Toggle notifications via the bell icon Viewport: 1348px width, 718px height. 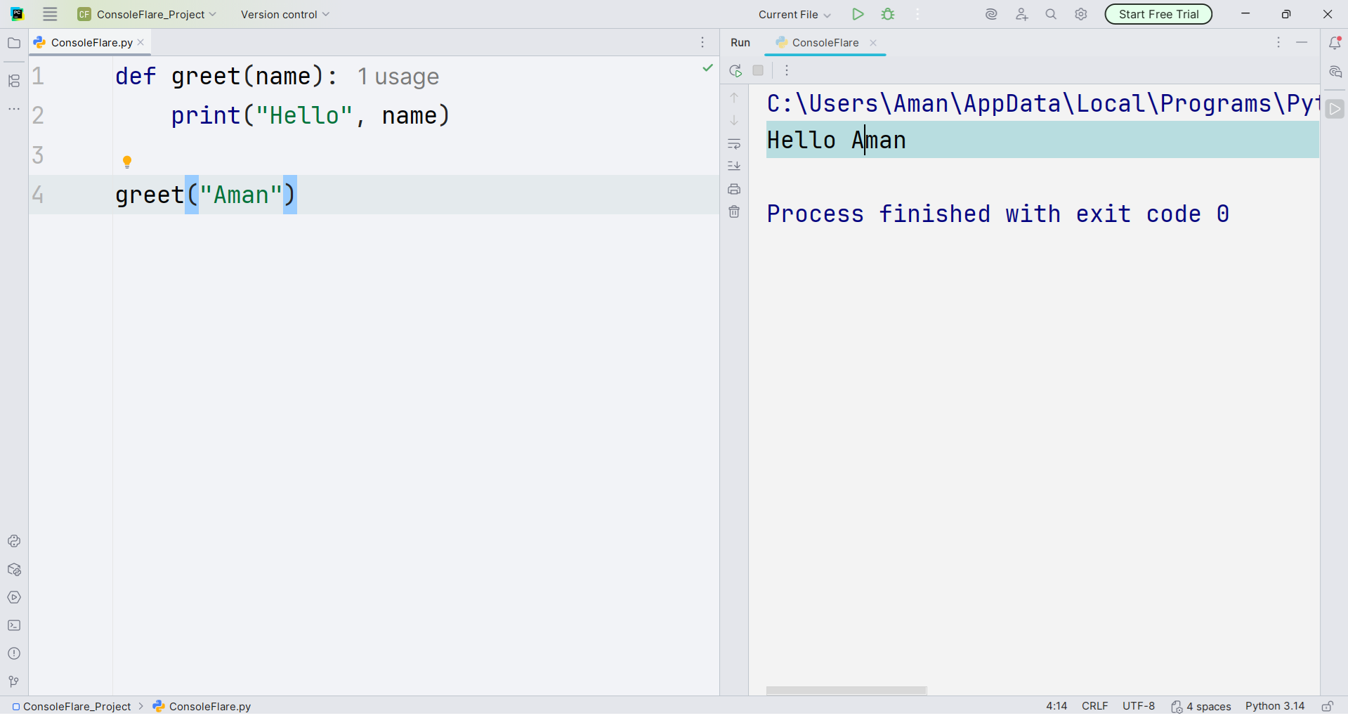click(1335, 42)
